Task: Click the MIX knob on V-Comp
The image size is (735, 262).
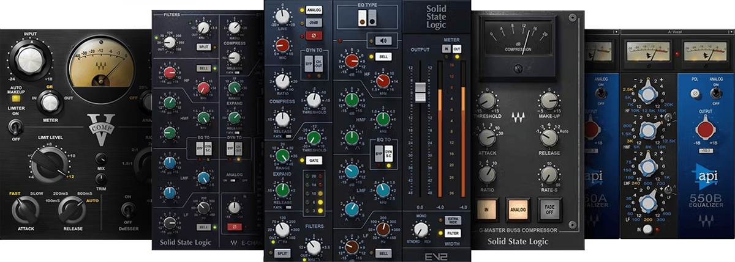Action: [x=102, y=158]
